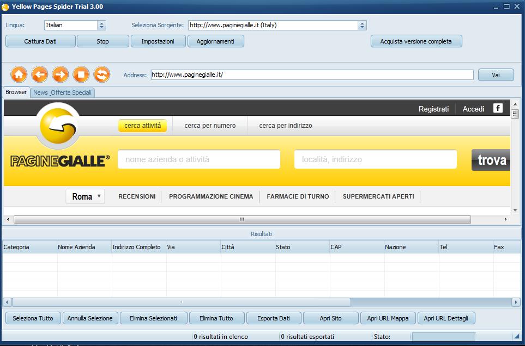
Task: Click the trova search button
Action: pos(491,160)
